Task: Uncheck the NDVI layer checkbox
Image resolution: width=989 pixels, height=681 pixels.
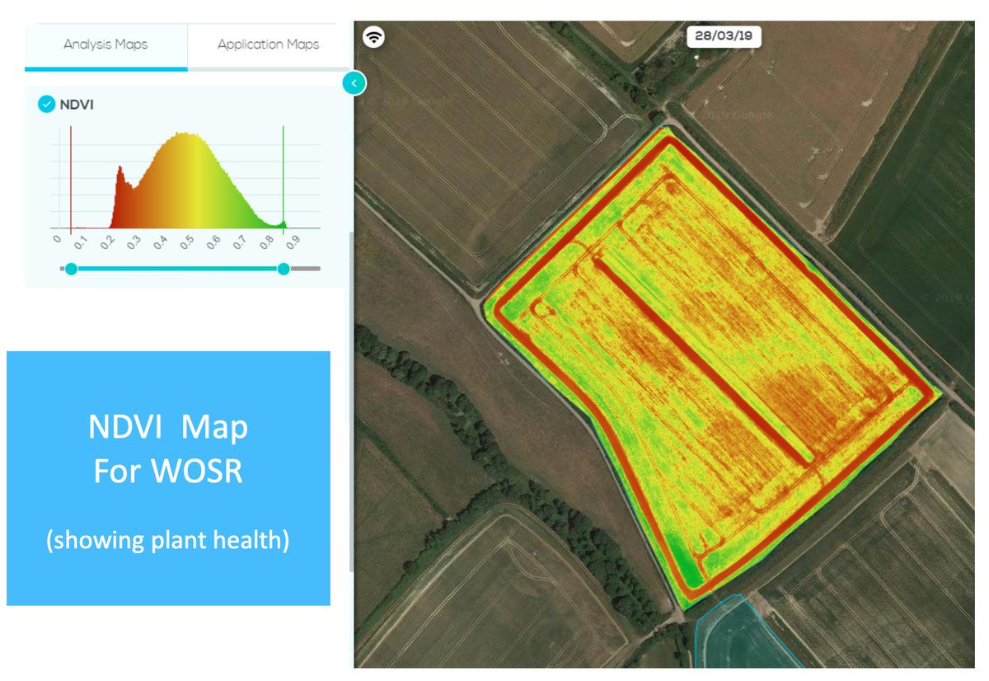Action: 46,105
